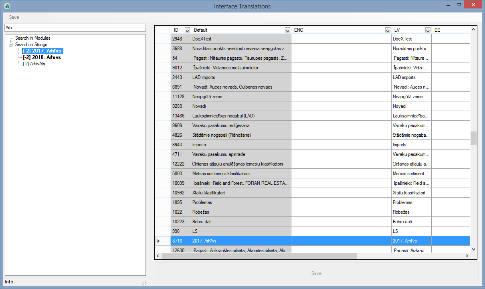Select the [-2] 2018. Arhīvs tree item
This screenshot has height=289, width=485.
(42, 57)
